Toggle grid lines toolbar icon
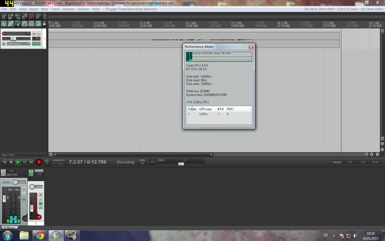This screenshot has width=385, height=241. (31, 23)
